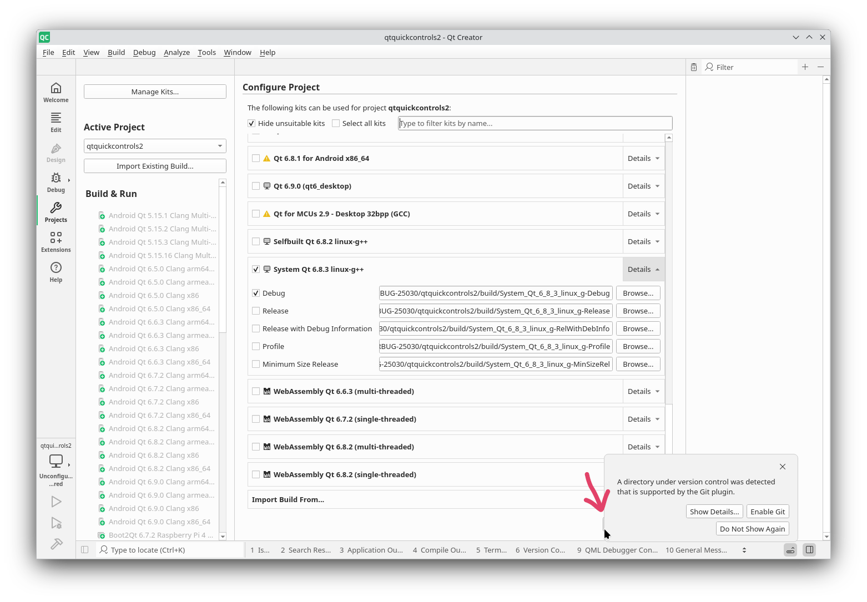This screenshot has height=602, width=867.
Task: Open the Tools menu
Action: [x=206, y=52]
